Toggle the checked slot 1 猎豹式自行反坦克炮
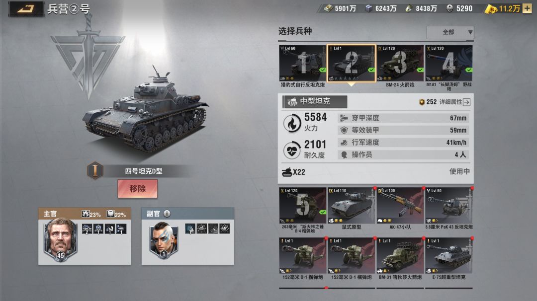This screenshot has width=537, height=301. pos(302,63)
